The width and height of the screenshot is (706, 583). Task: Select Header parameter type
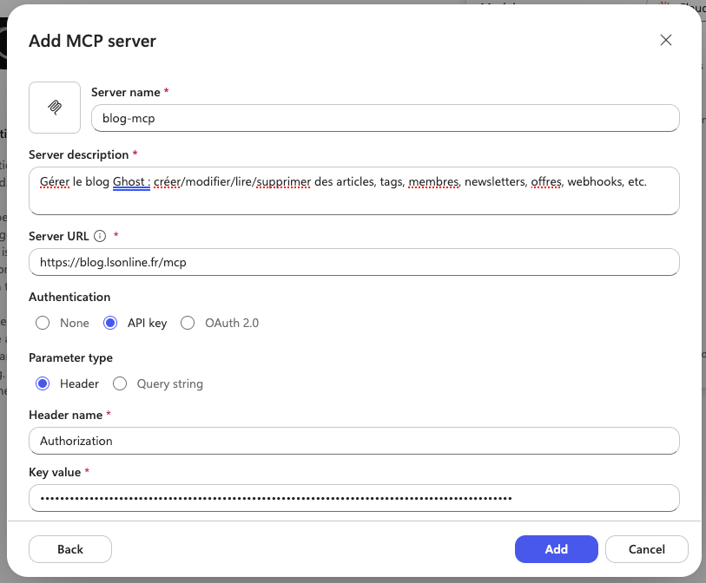(x=43, y=383)
